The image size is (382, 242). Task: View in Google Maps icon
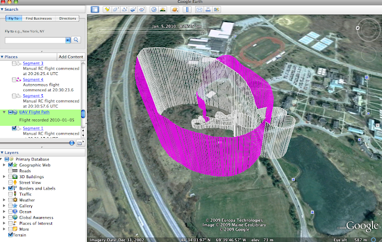pos(217,10)
